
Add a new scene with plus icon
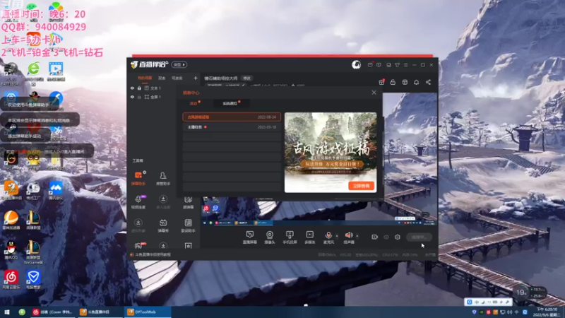[196, 78]
